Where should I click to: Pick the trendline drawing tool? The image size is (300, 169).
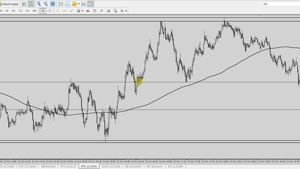72,11
